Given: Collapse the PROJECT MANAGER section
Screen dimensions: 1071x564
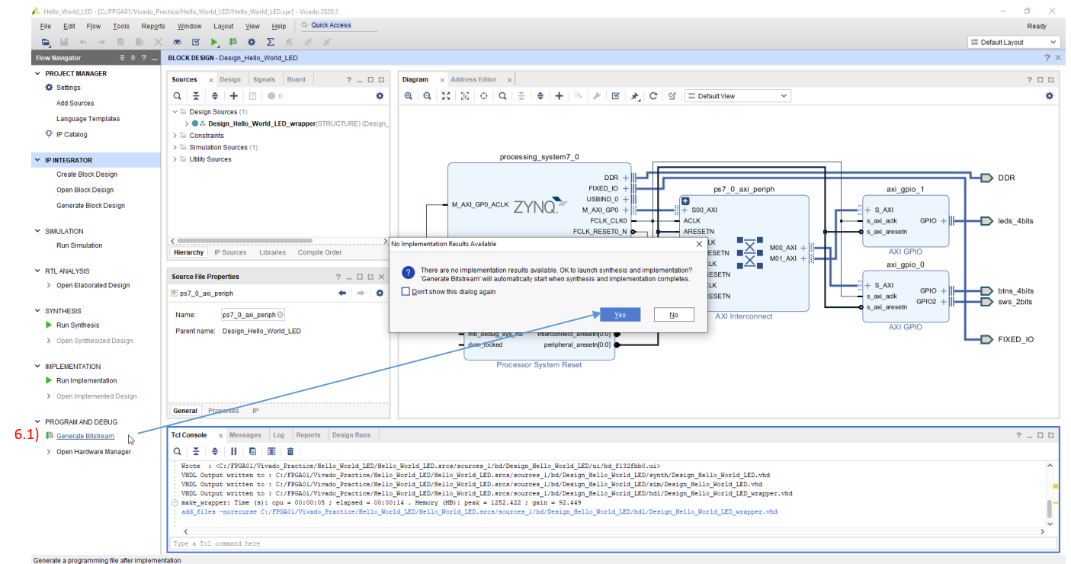Looking at the screenshot, I should [38, 74].
